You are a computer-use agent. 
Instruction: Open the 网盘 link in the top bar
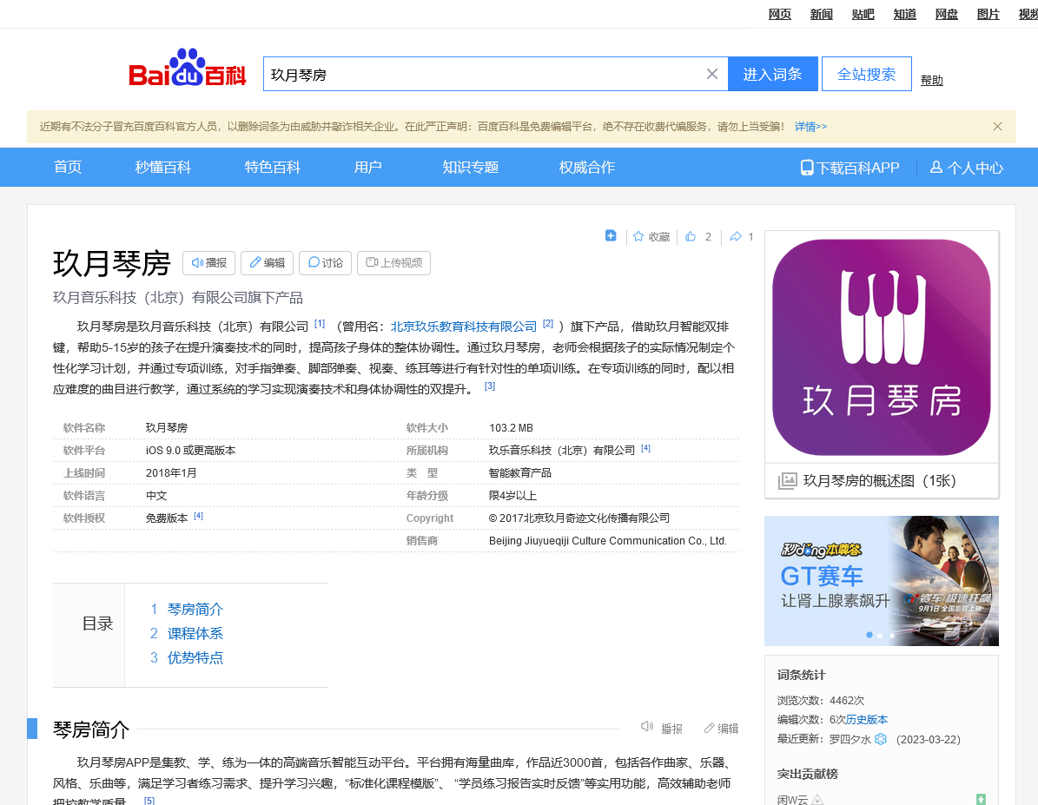click(x=947, y=14)
